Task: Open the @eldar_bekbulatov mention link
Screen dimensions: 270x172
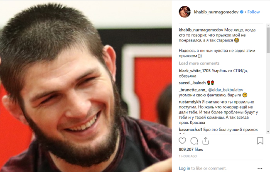Action: tap(226, 90)
